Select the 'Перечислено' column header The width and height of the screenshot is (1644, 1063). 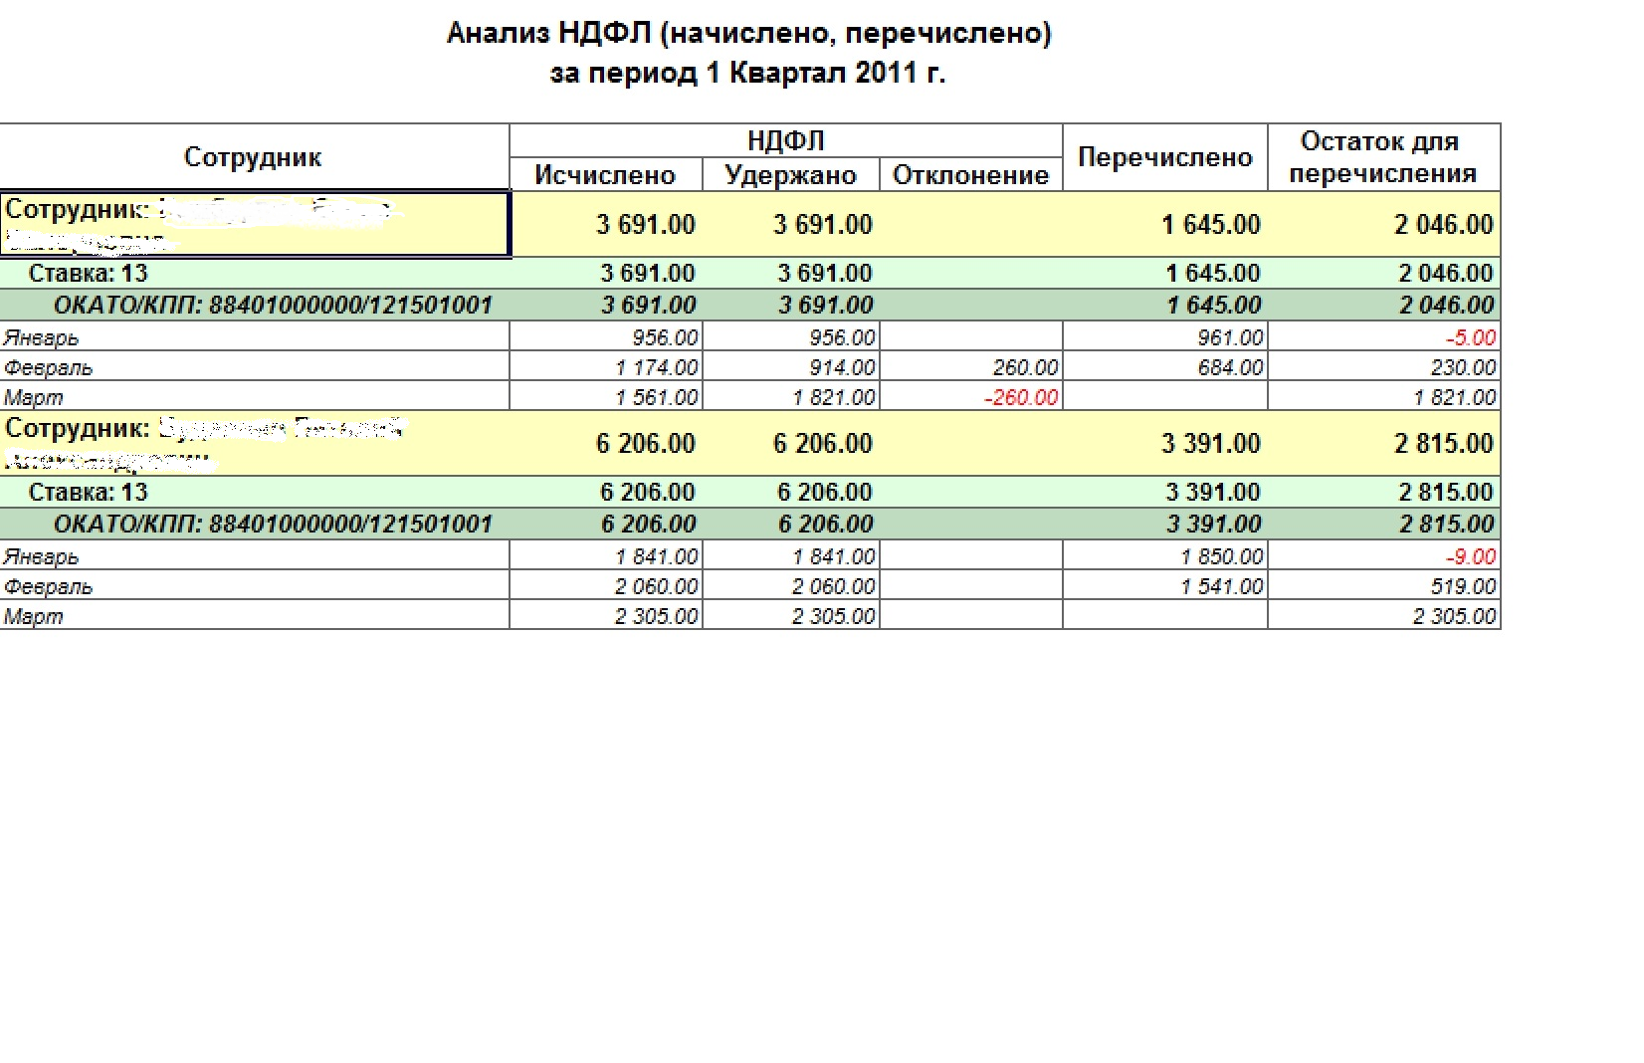1164,157
